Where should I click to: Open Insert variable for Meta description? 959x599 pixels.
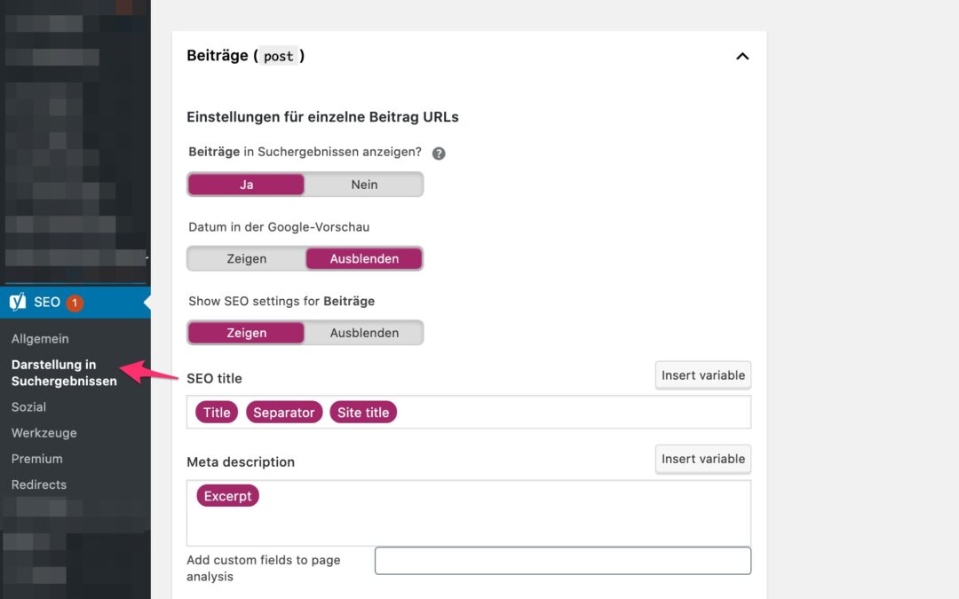click(x=702, y=459)
